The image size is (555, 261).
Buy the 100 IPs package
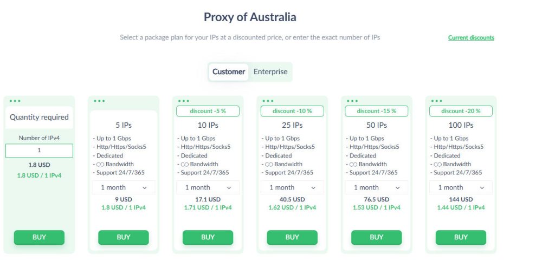[x=461, y=237]
